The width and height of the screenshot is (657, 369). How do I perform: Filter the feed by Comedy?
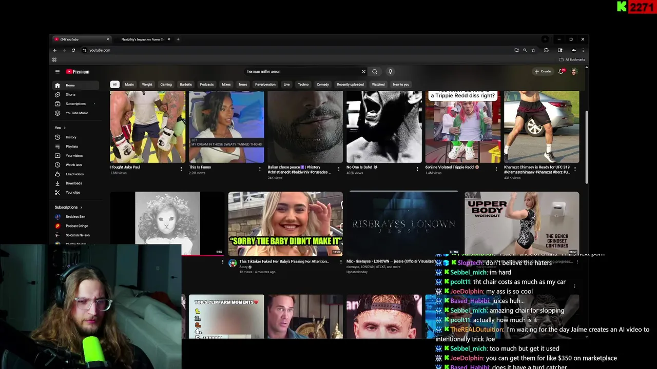[323, 85]
